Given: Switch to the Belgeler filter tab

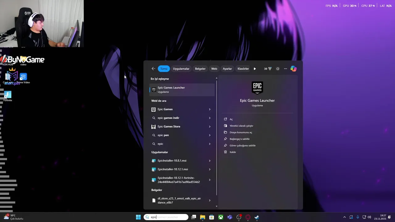Looking at the screenshot, I should (200, 69).
